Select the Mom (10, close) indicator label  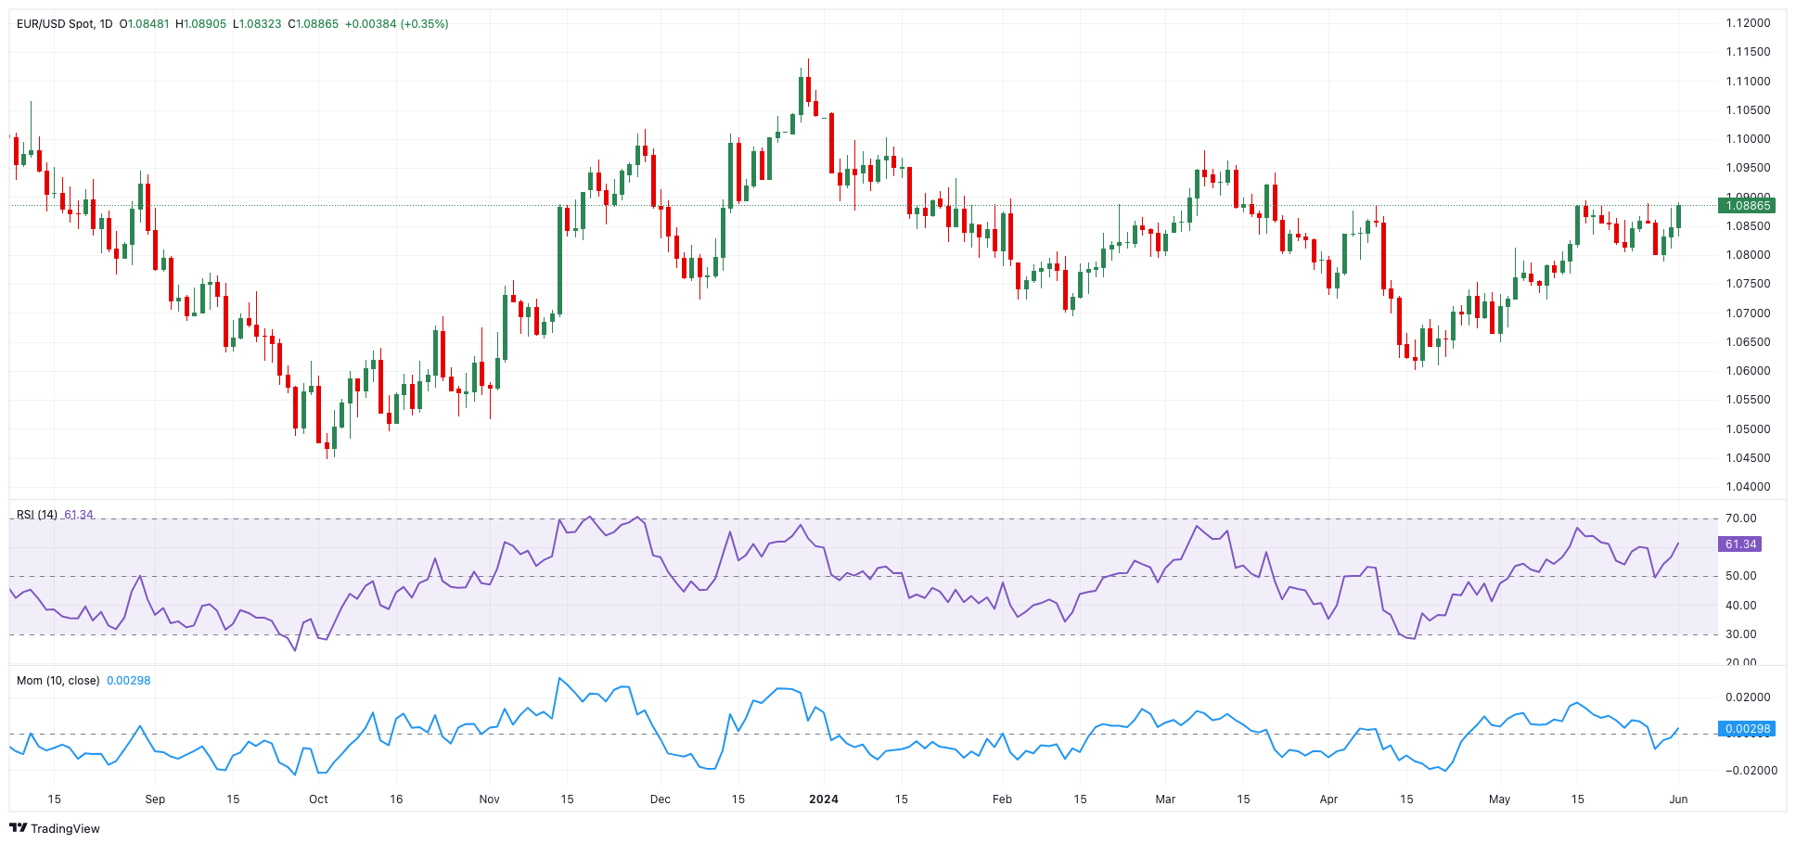(58, 681)
